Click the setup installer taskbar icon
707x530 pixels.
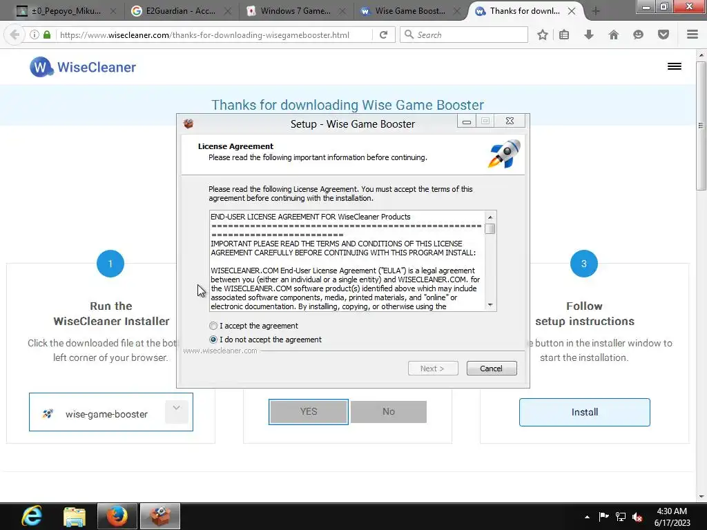tap(160, 516)
